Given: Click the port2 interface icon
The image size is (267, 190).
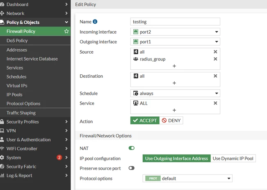Looking at the screenshot, I should (136, 32).
